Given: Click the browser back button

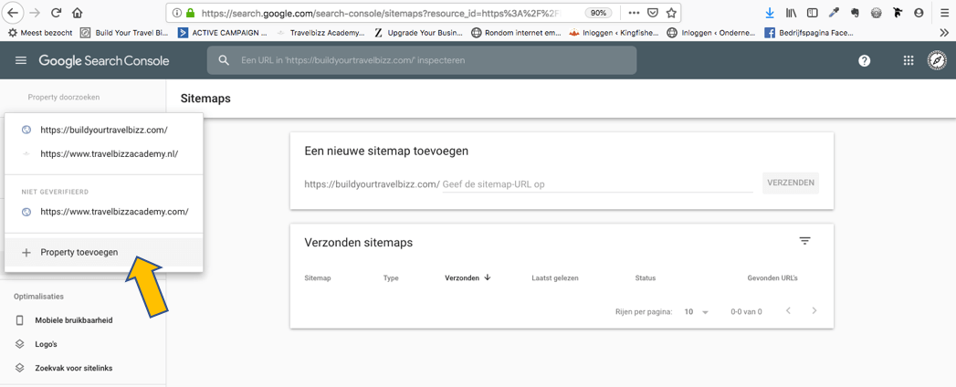Looking at the screenshot, I should click(13, 12).
